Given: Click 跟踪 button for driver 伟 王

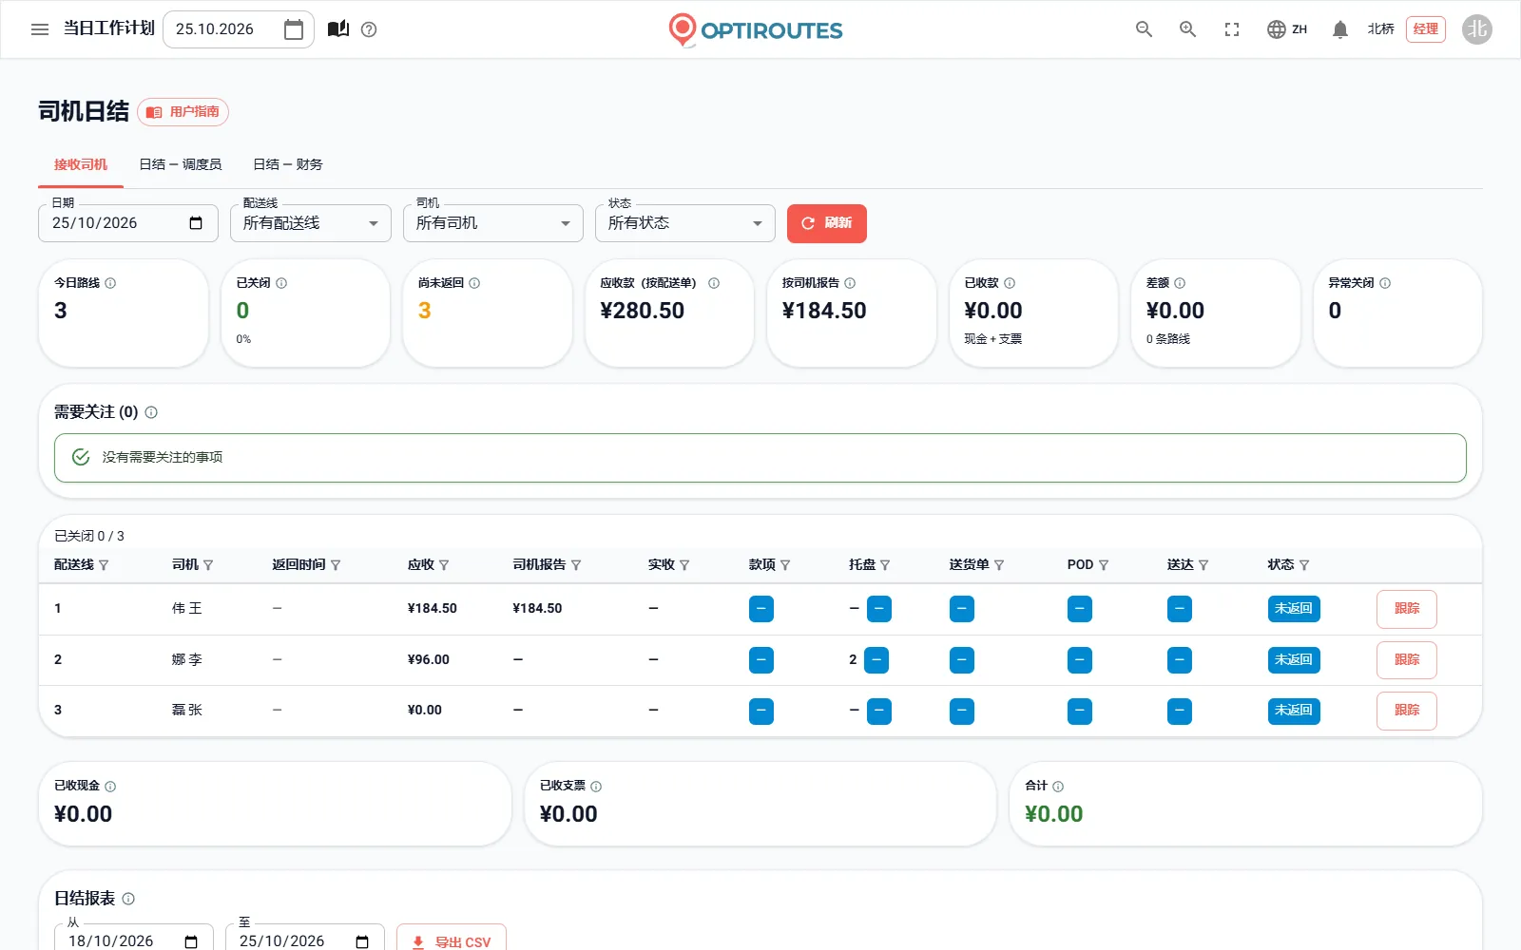Looking at the screenshot, I should pos(1407,609).
